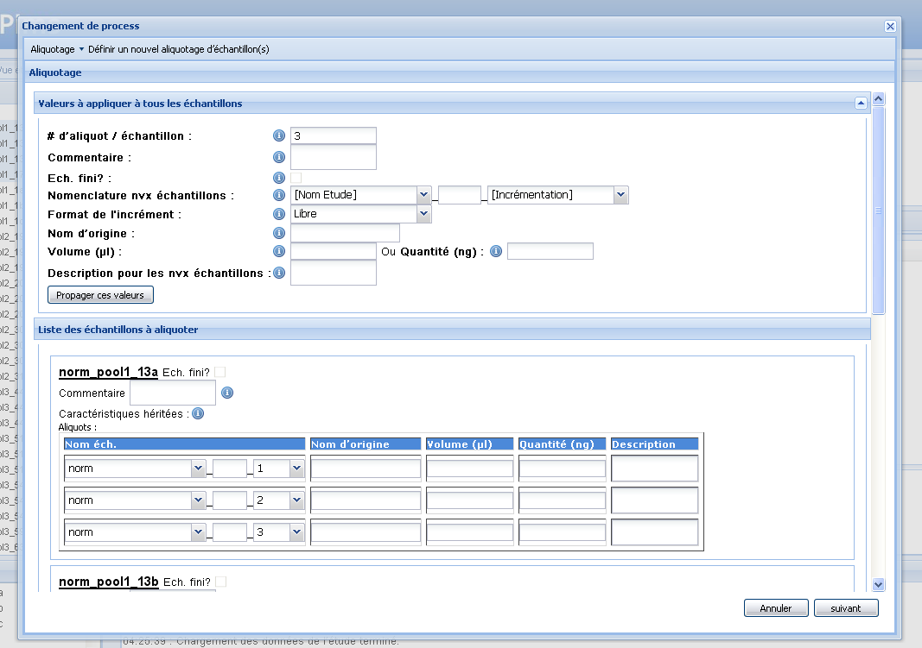This screenshot has width=922, height=648.
Task: Show info for Nomenclature nvx échantillons
Action: click(x=279, y=195)
